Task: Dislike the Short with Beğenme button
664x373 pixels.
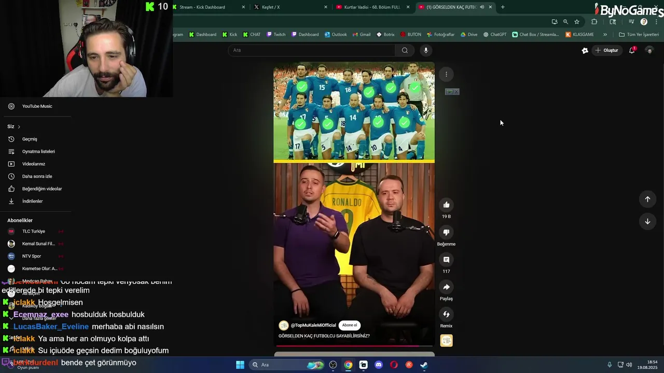Action: tap(446, 232)
